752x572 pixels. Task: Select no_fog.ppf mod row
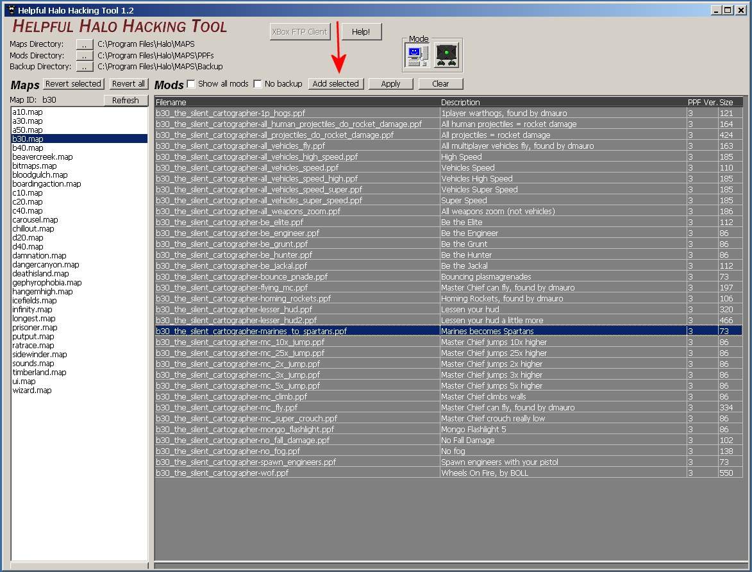point(448,451)
